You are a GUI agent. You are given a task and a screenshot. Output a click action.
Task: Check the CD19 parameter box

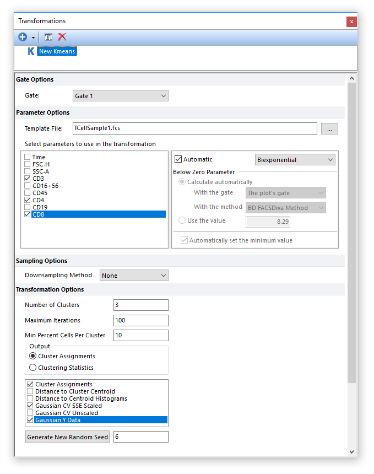(28, 207)
